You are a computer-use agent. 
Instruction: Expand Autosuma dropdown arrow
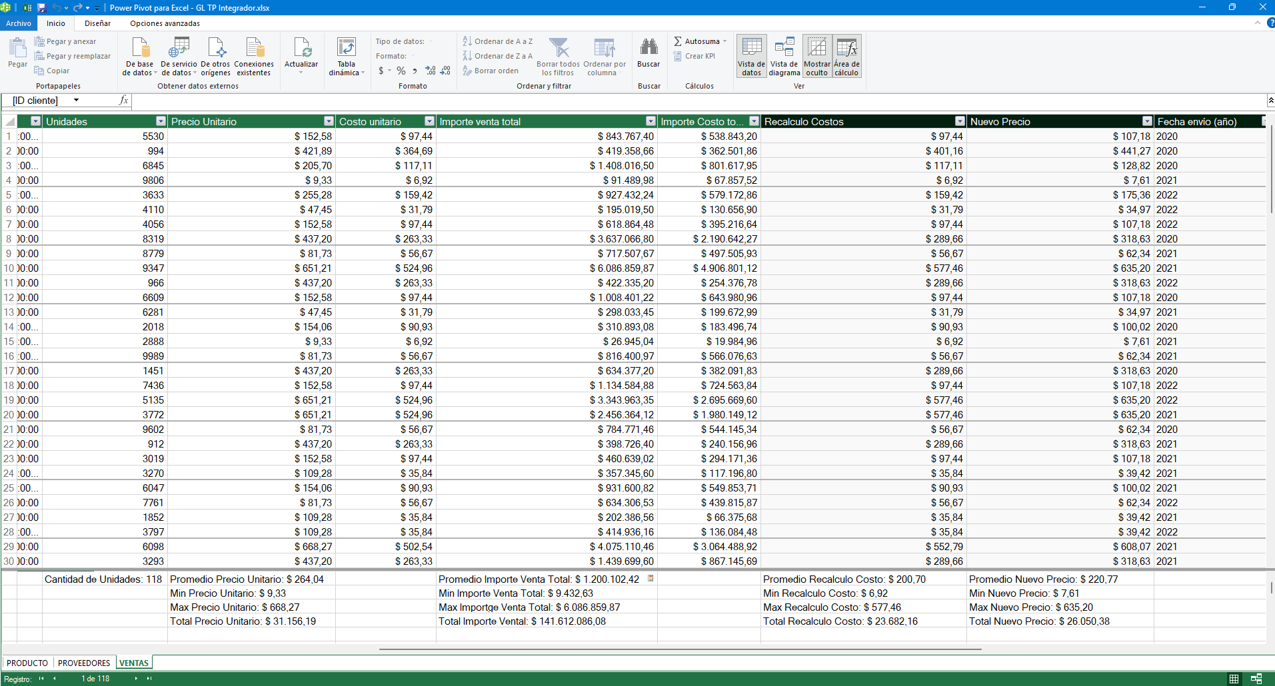[x=724, y=41]
